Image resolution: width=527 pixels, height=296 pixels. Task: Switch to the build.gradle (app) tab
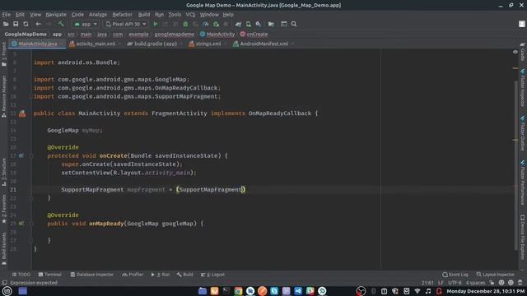click(152, 44)
